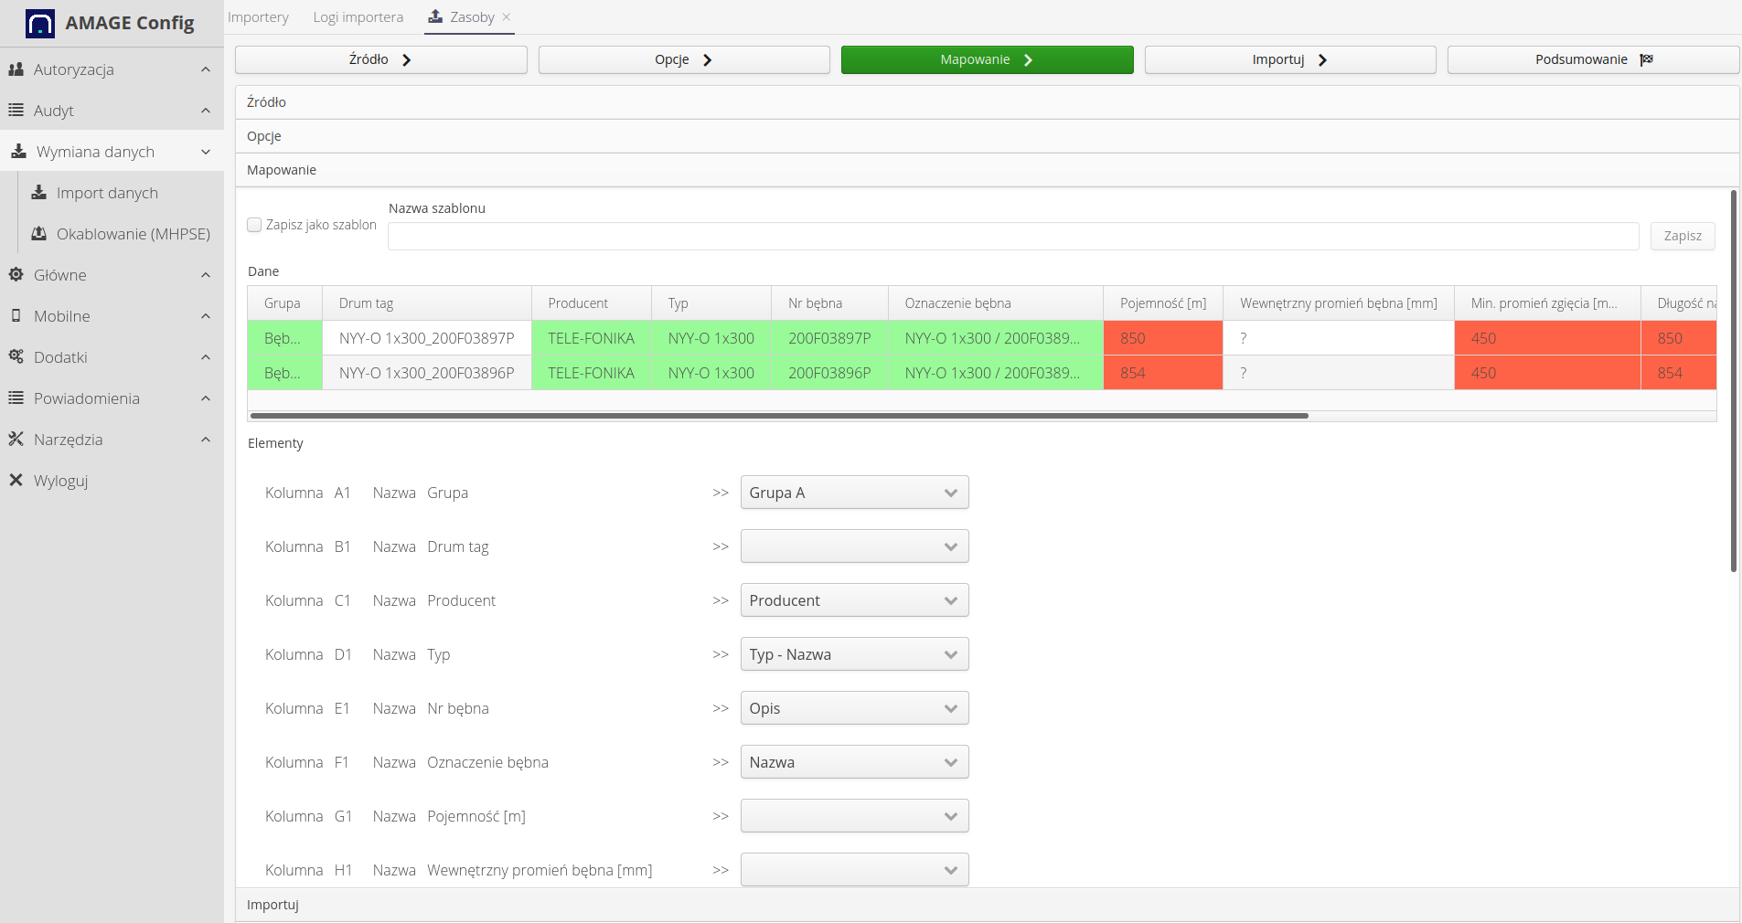Screen dimensions: 1742x923
Task: Click the Importuj step button
Action: (1289, 59)
